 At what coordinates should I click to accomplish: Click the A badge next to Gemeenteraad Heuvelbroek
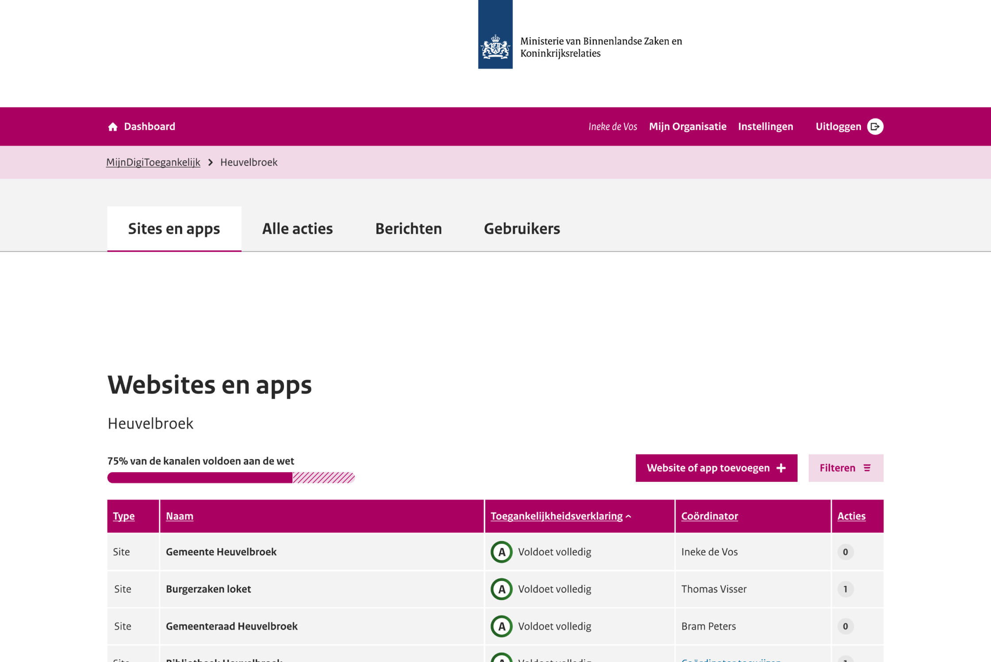click(501, 626)
